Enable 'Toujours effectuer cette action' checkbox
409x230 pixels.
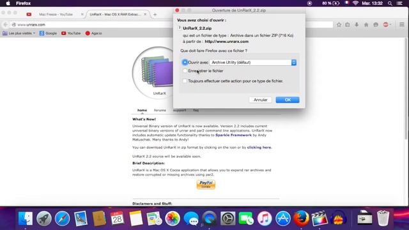tap(185, 81)
